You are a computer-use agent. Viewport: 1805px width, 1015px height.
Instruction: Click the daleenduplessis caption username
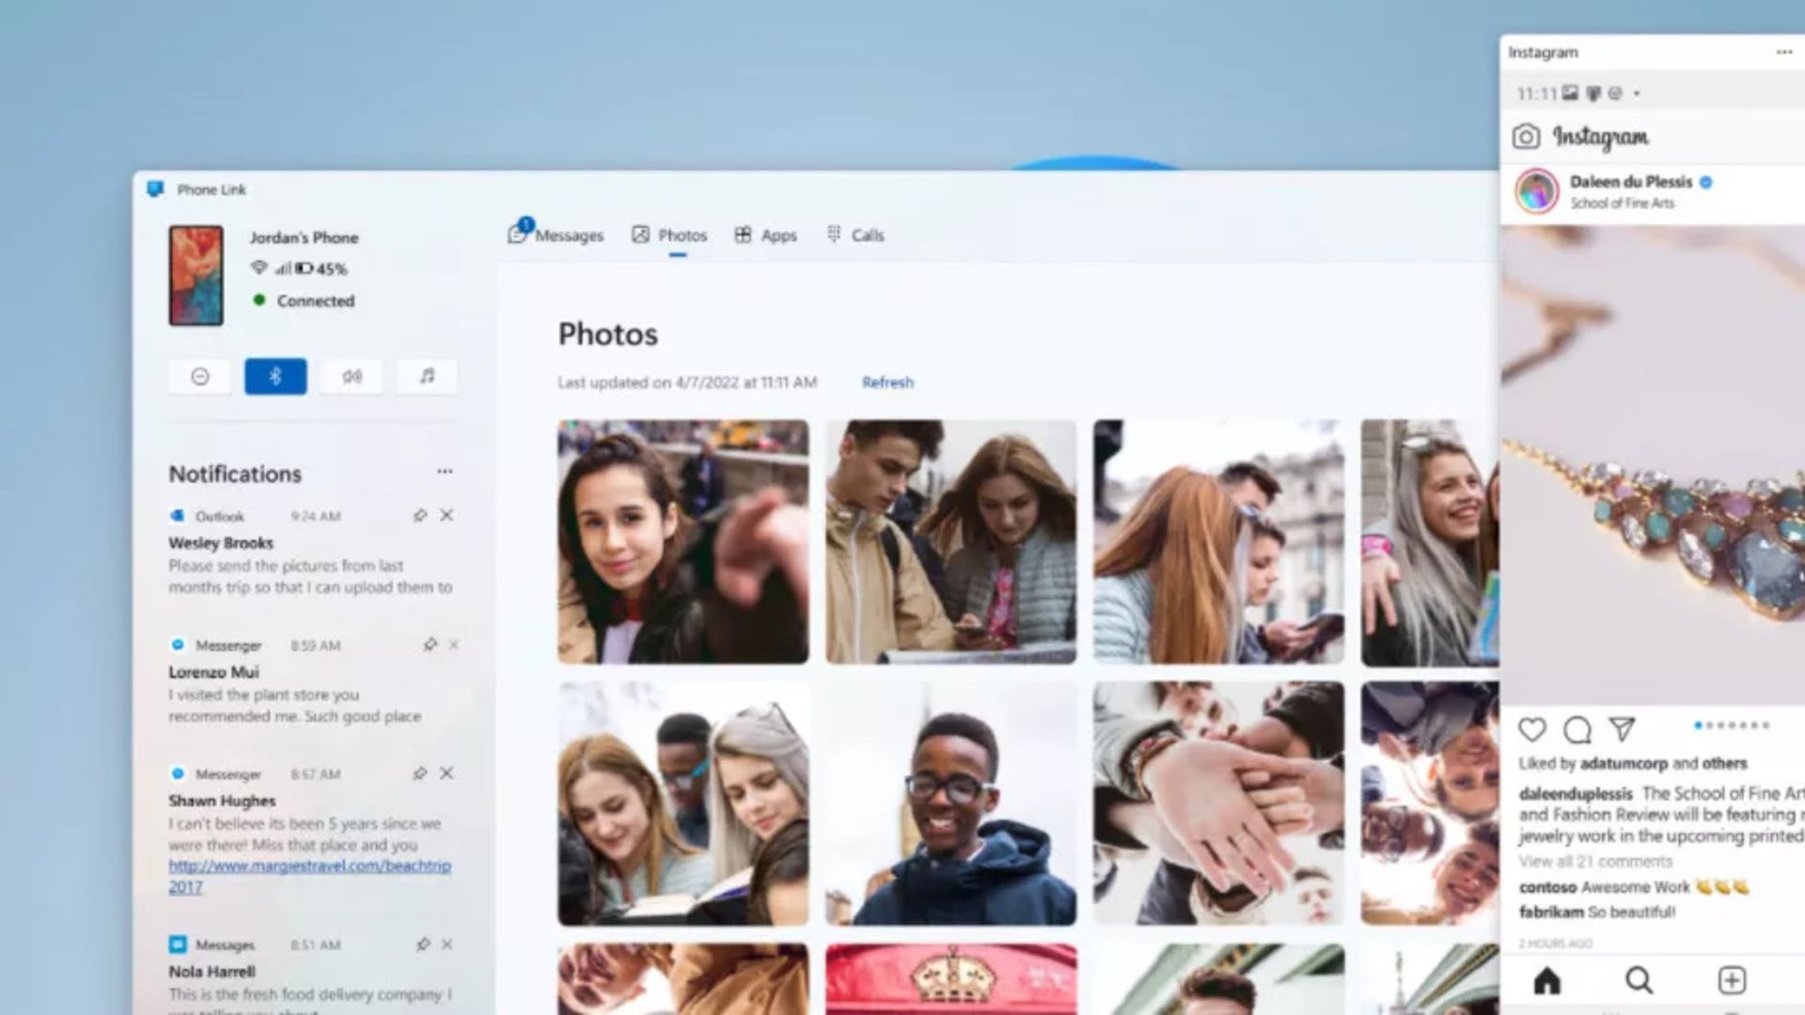1576,793
